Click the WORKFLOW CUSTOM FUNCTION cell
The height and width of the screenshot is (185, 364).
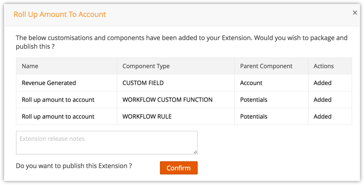pyautogui.click(x=167, y=100)
